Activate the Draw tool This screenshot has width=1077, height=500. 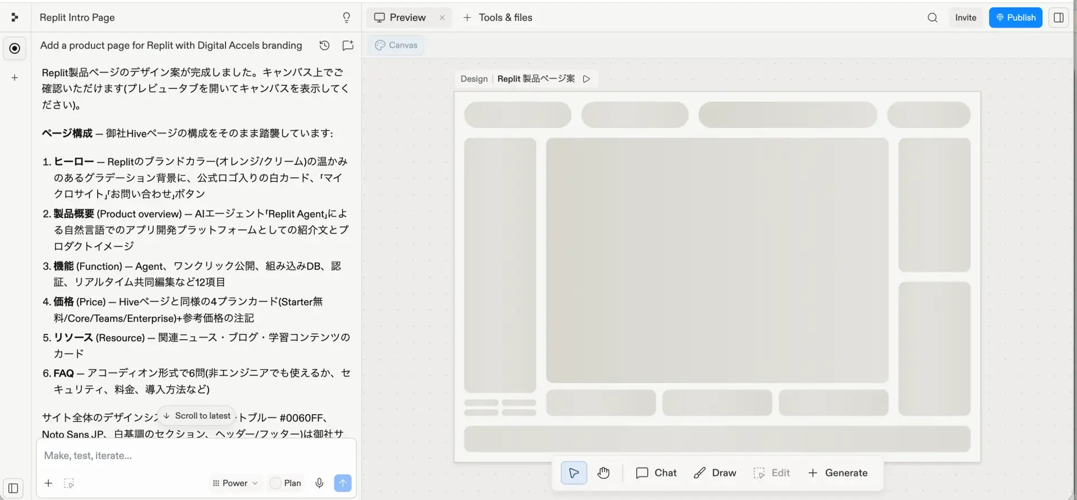coord(715,473)
